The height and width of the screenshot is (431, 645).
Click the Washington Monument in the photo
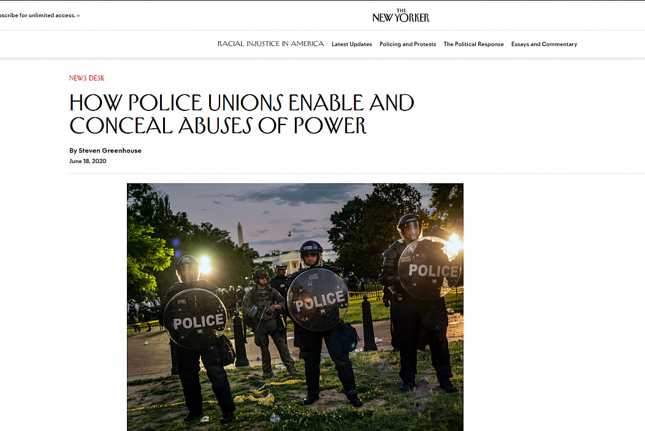(240, 234)
